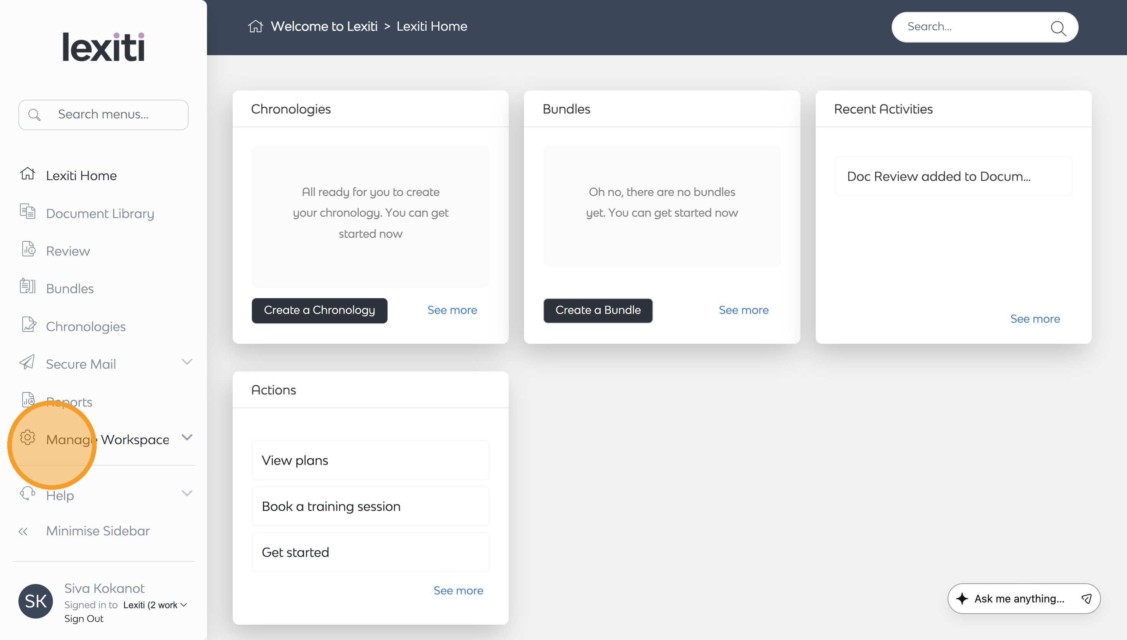Click the Reports icon in the sidebar
This screenshot has width=1127, height=640.
[x=28, y=400]
